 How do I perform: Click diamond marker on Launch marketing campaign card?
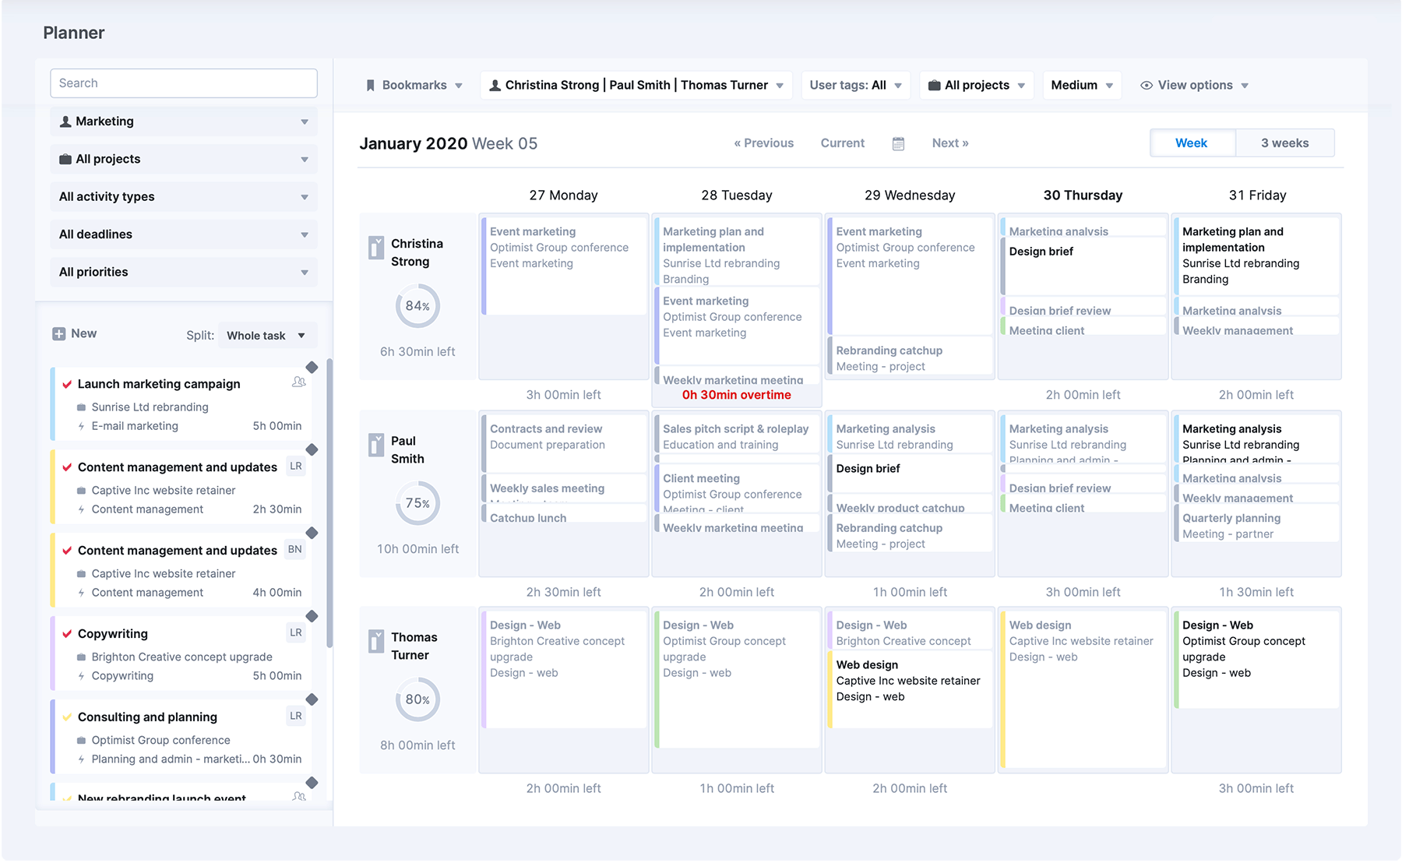coord(312,367)
